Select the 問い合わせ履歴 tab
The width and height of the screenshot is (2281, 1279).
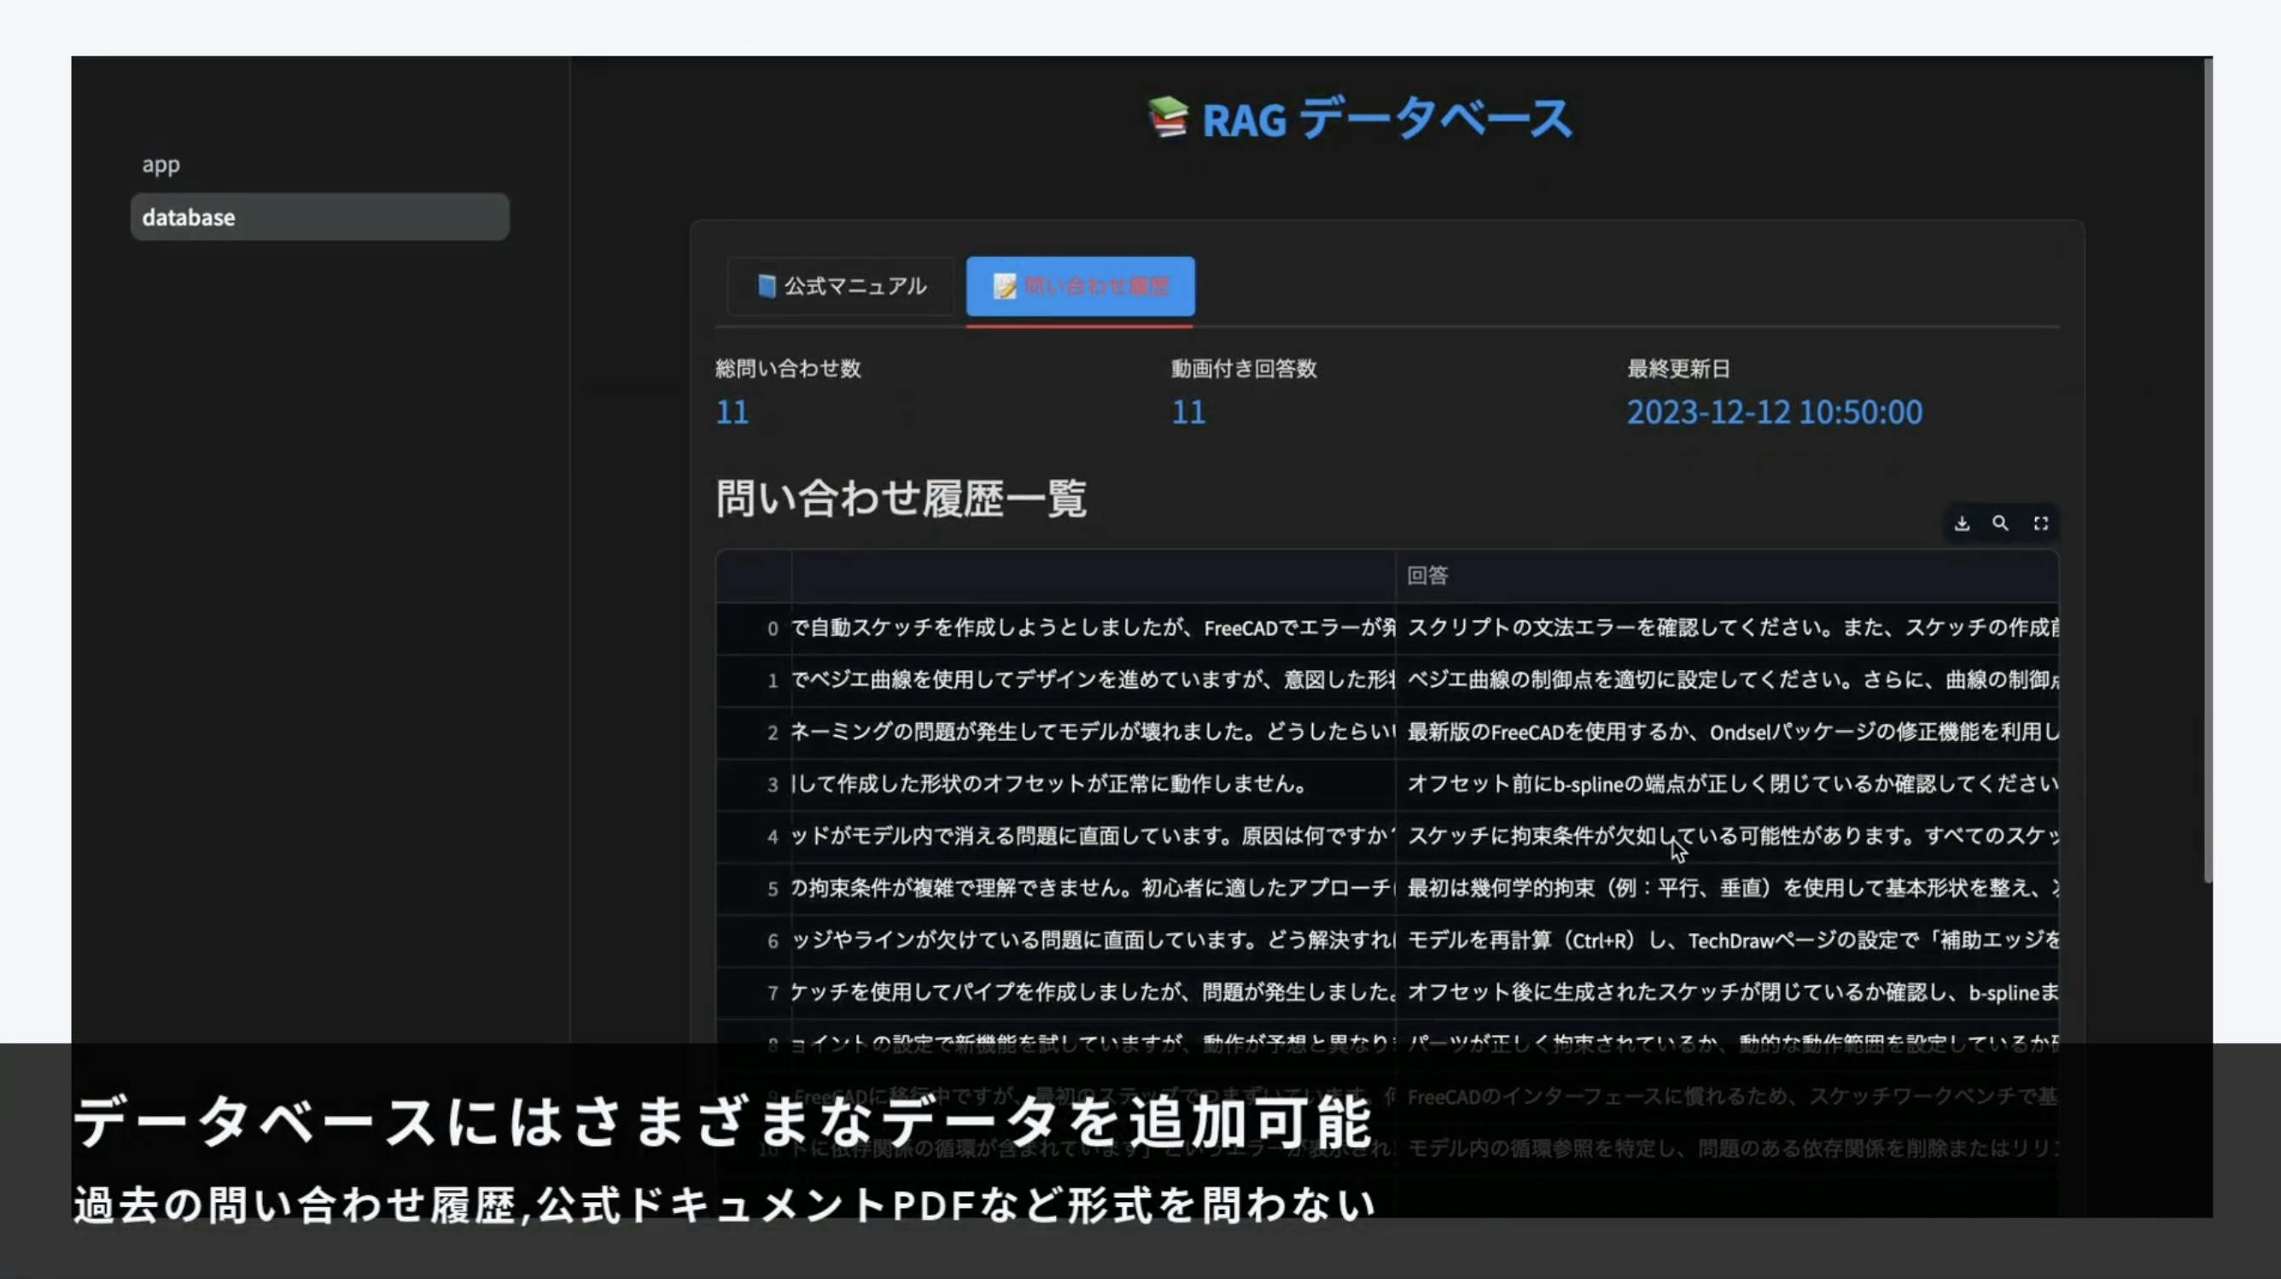point(1080,286)
